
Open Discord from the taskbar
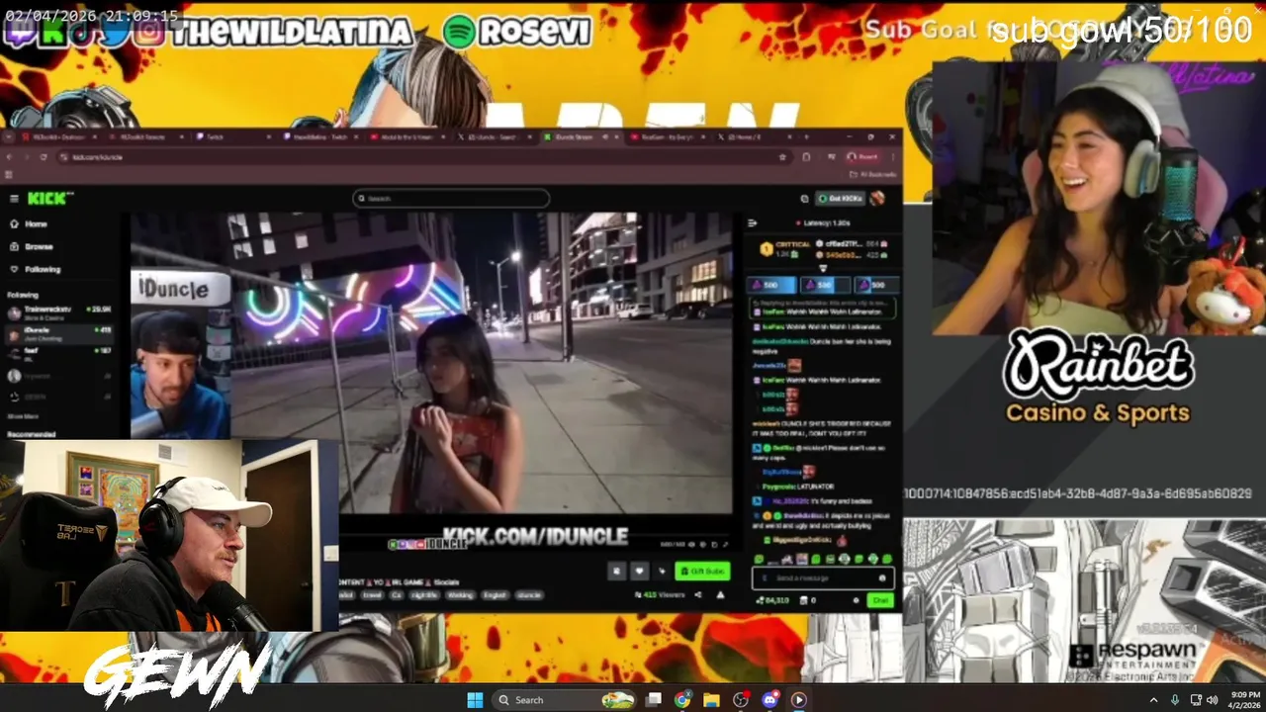click(769, 700)
